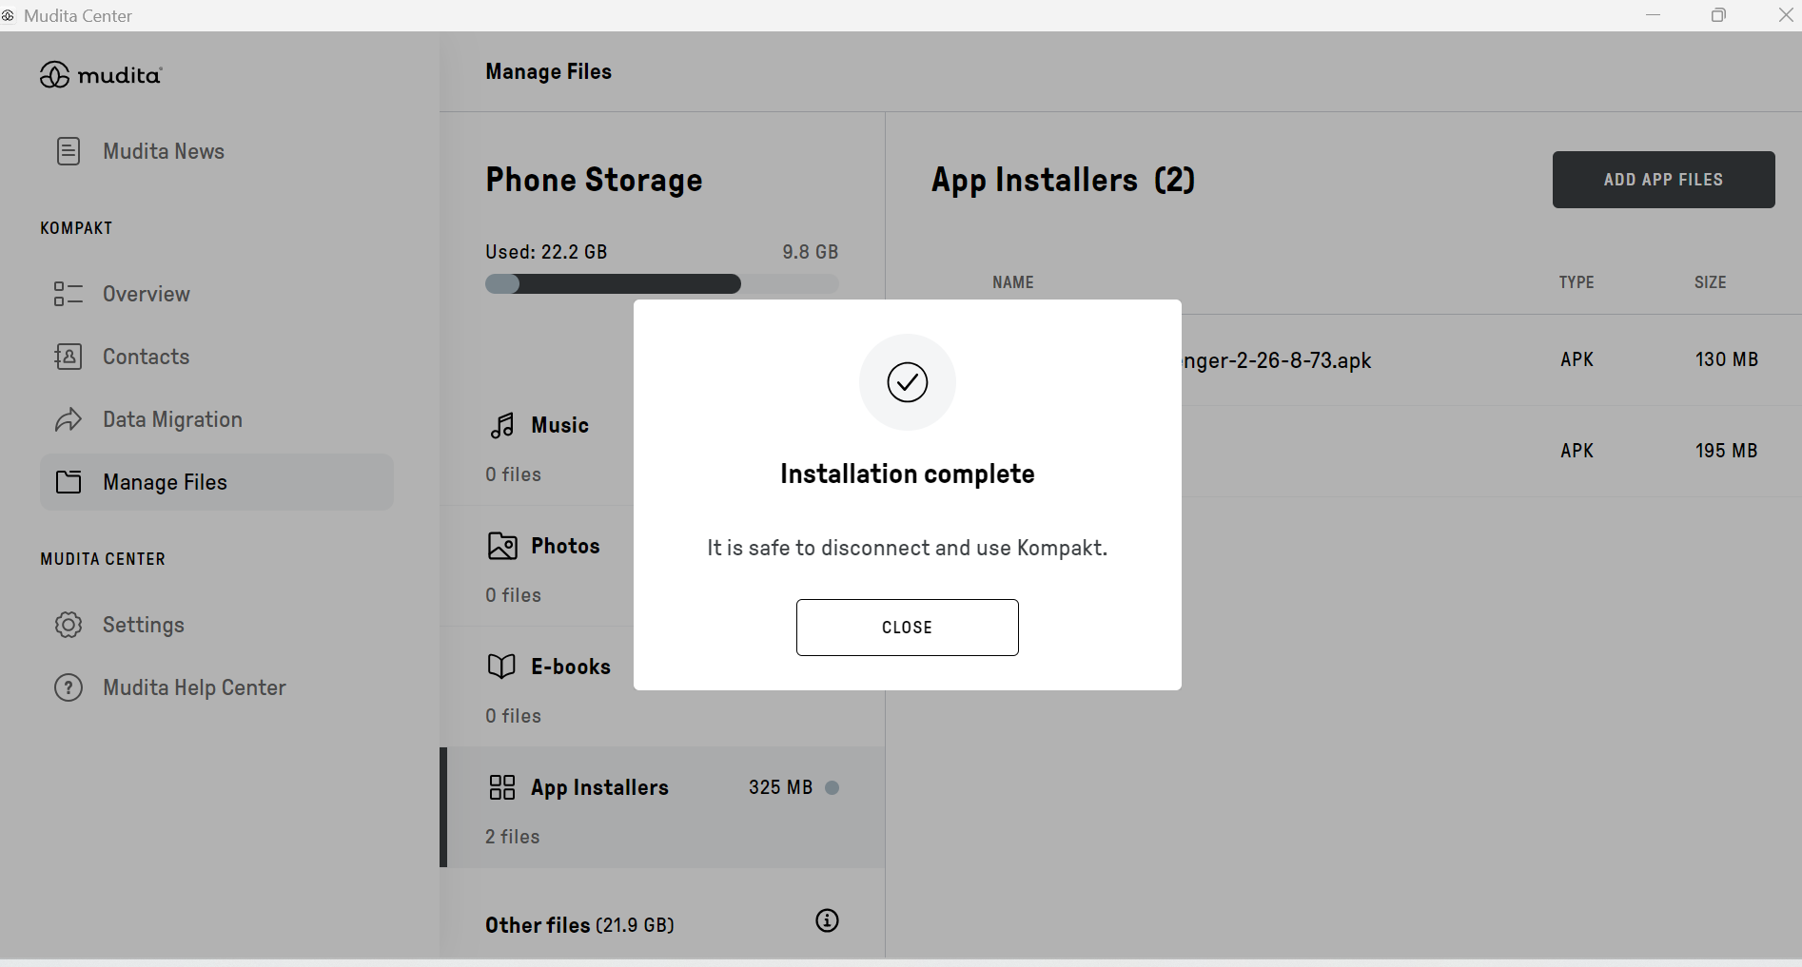This screenshot has height=967, width=1802.
Task: Open the Settings gear icon
Action: point(69,625)
